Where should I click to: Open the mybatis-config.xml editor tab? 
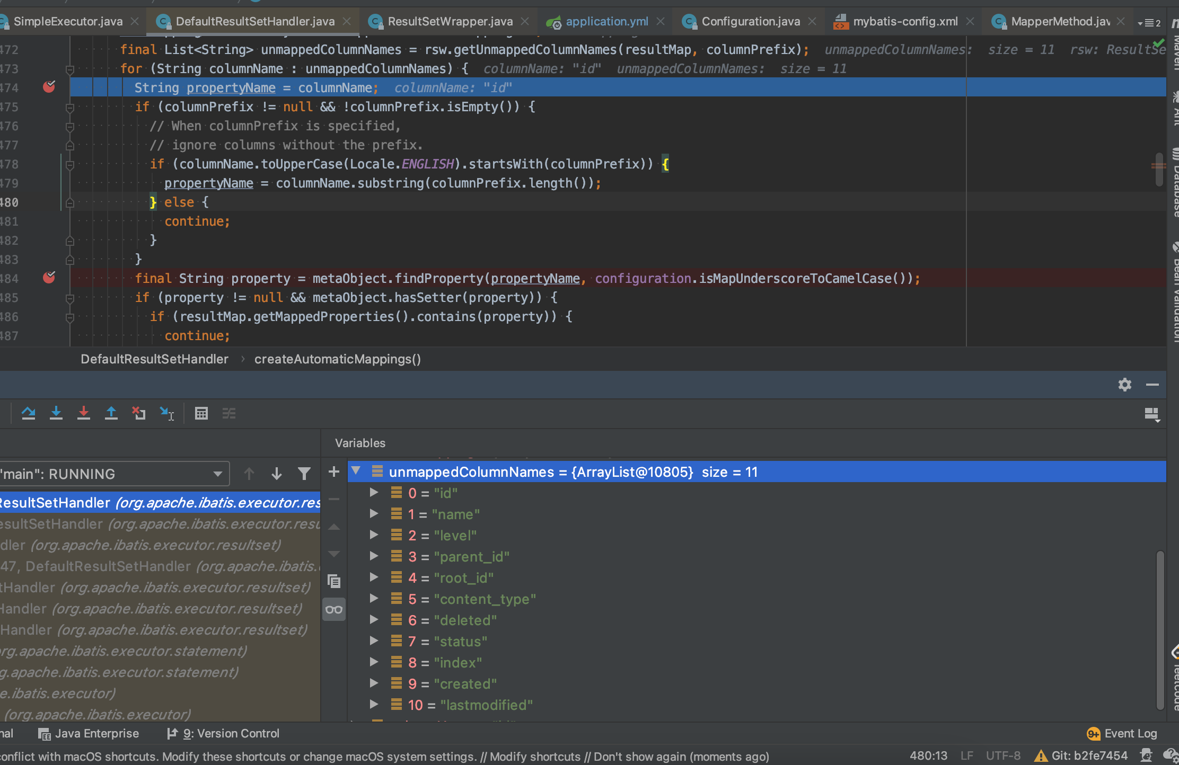(x=905, y=21)
